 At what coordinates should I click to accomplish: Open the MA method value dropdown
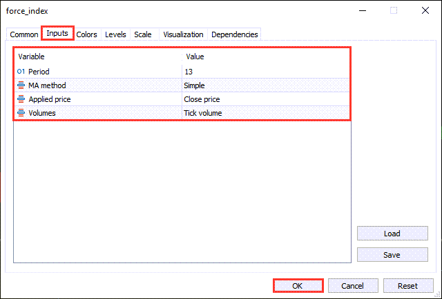click(266, 85)
